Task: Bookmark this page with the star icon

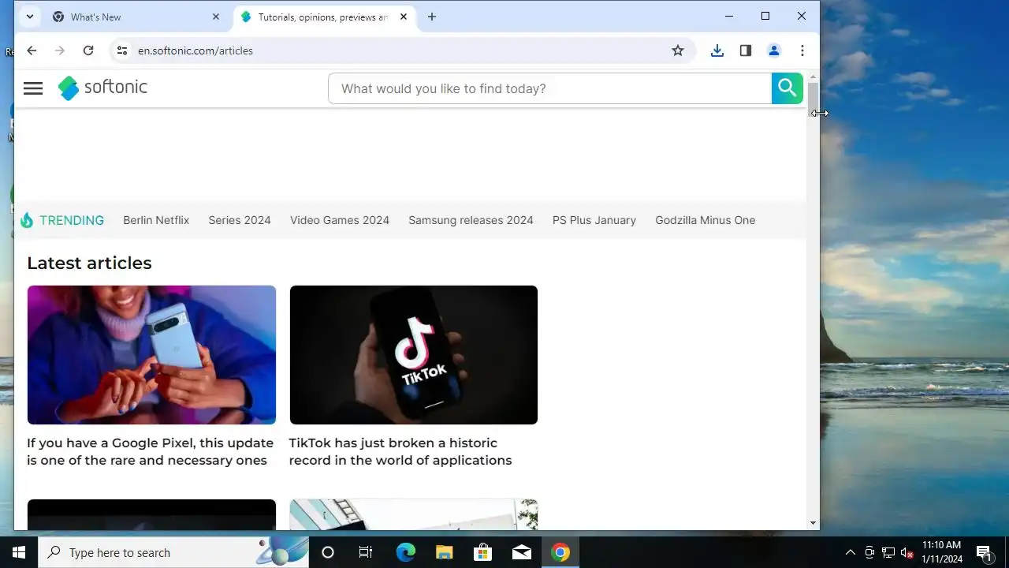Action: click(678, 50)
